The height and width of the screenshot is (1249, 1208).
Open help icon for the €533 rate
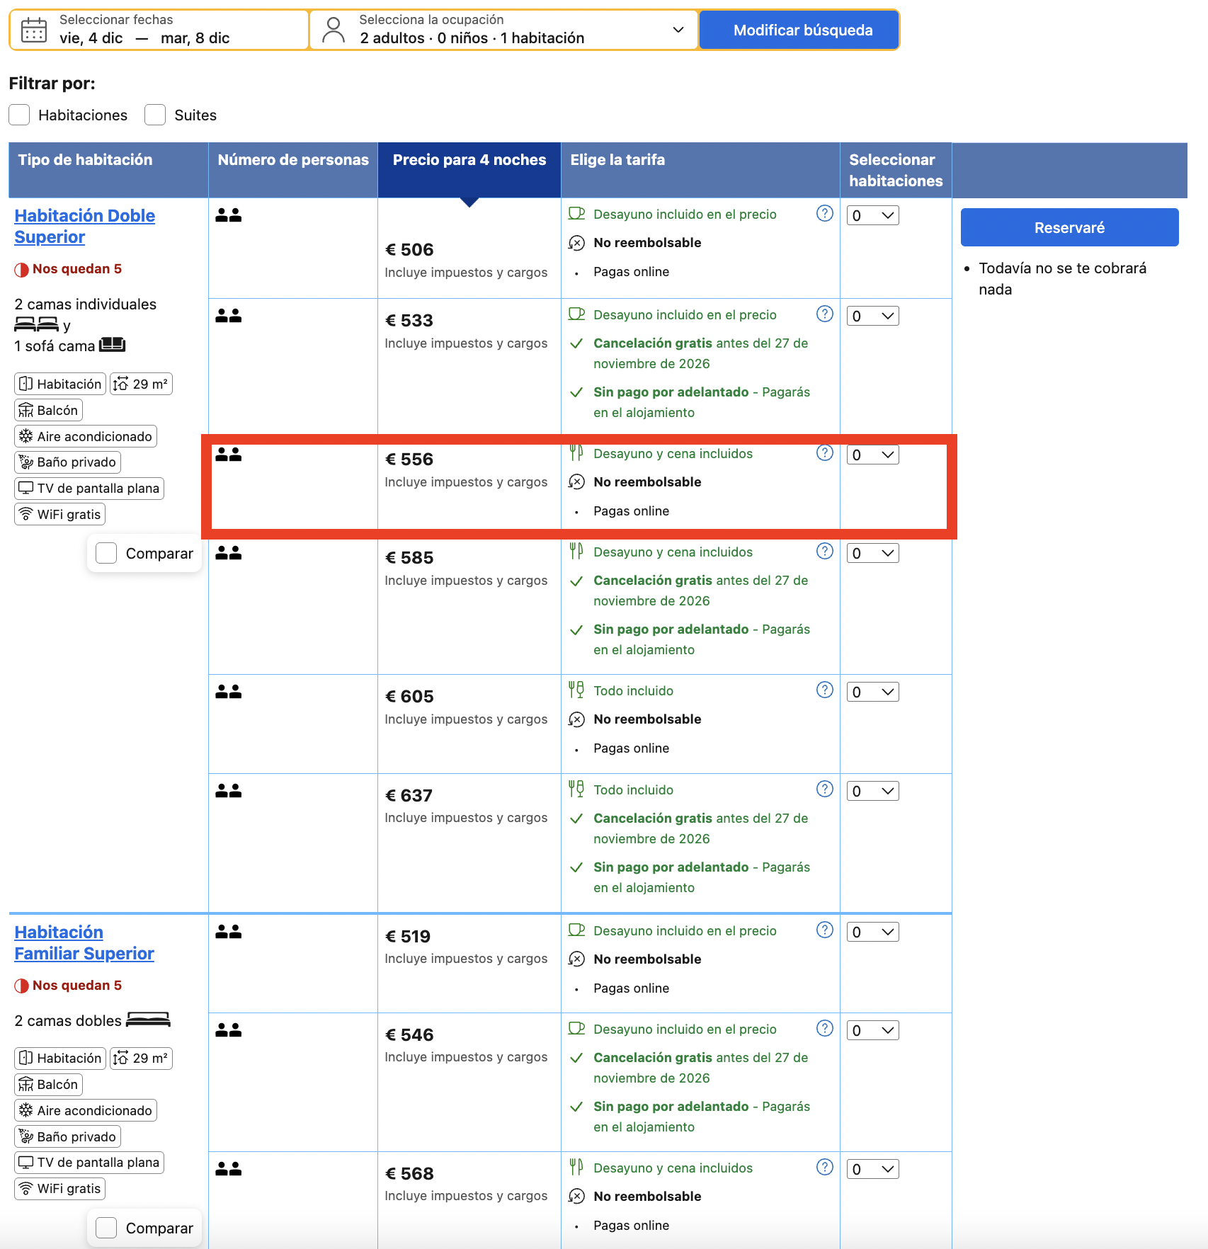pyautogui.click(x=824, y=314)
